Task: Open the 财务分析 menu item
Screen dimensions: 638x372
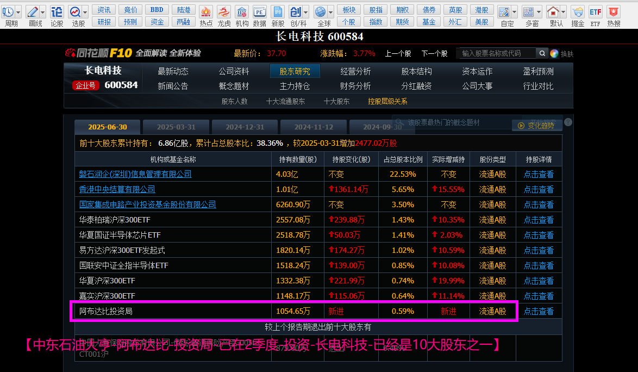Action: coord(355,86)
